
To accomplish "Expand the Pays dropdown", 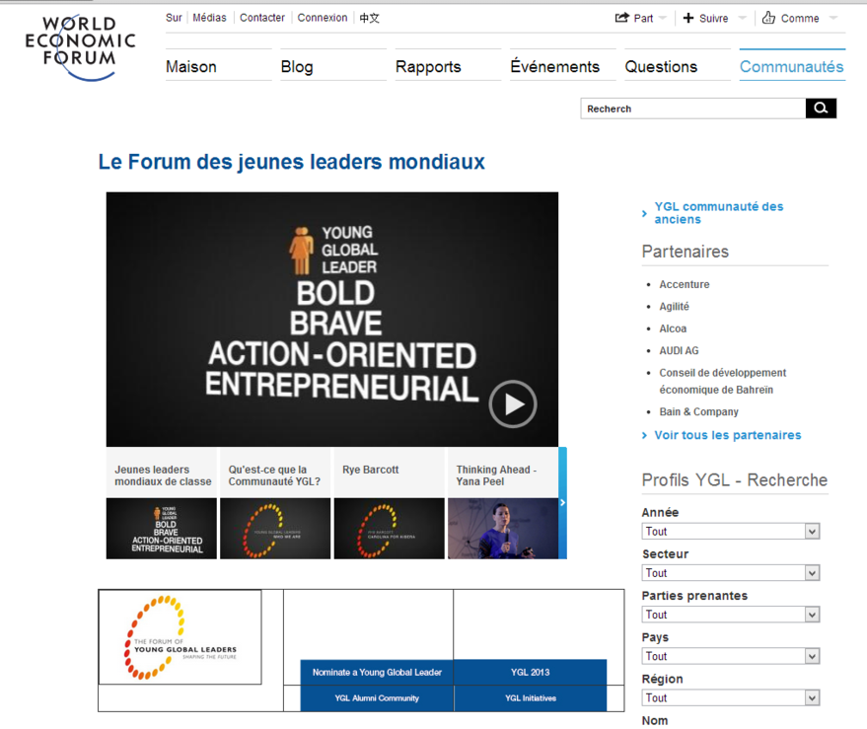I will 731,656.
